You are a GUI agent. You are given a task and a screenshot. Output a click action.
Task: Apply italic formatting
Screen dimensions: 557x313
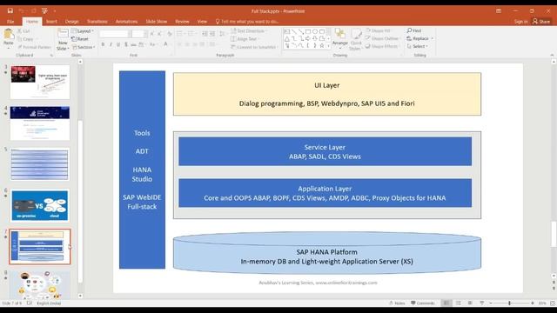(111, 44)
